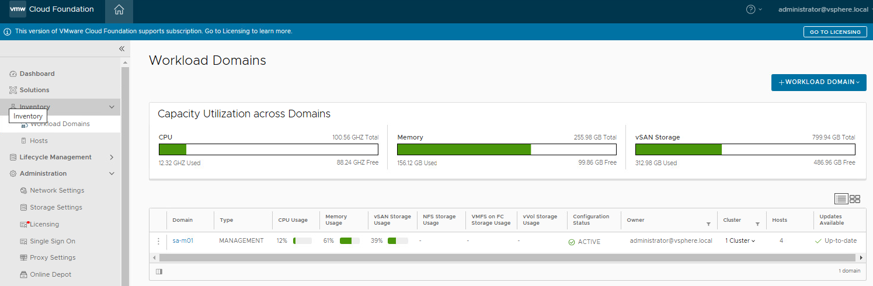Click the vSAN Storage capacity bar

[x=745, y=149]
